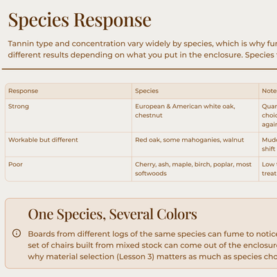Click the notes cell in Strong row

[268, 116]
